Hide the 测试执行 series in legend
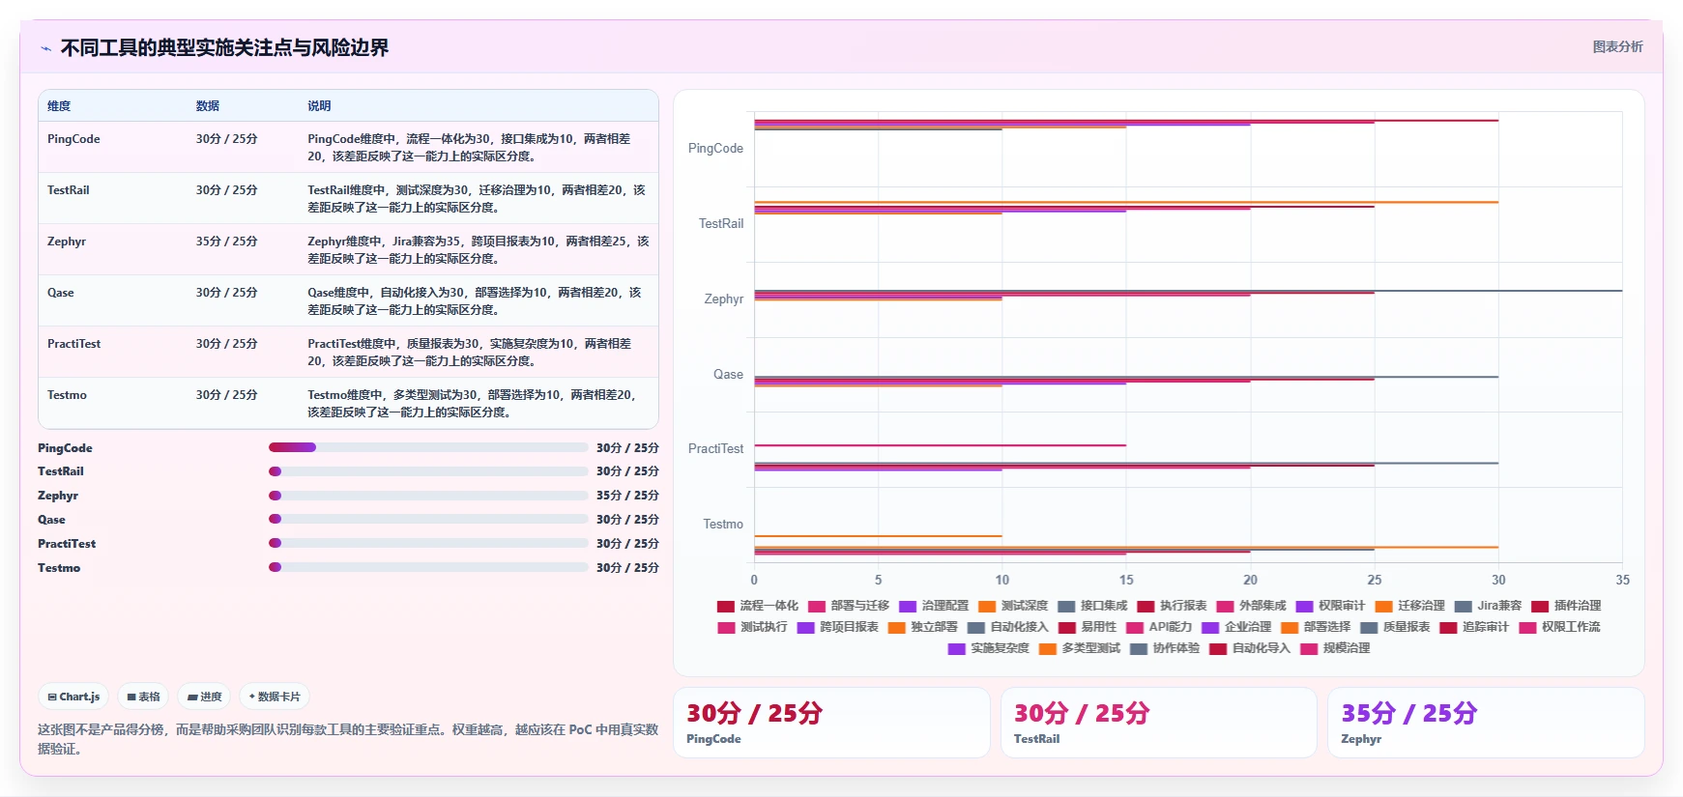 [753, 627]
